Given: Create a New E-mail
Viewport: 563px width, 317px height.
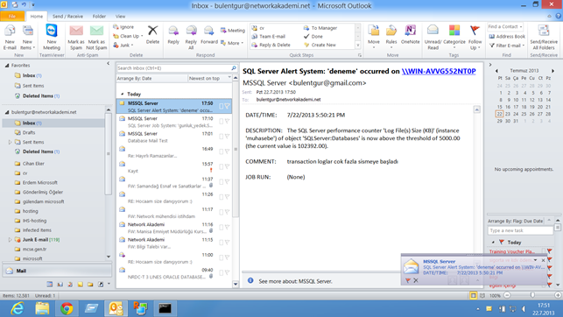Looking at the screenshot, I should point(10,38).
